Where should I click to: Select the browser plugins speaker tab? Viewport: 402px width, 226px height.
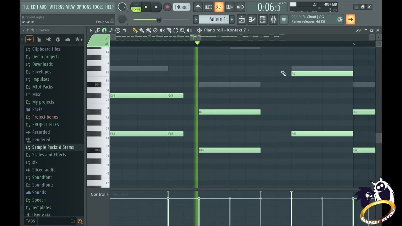[x=48, y=40]
